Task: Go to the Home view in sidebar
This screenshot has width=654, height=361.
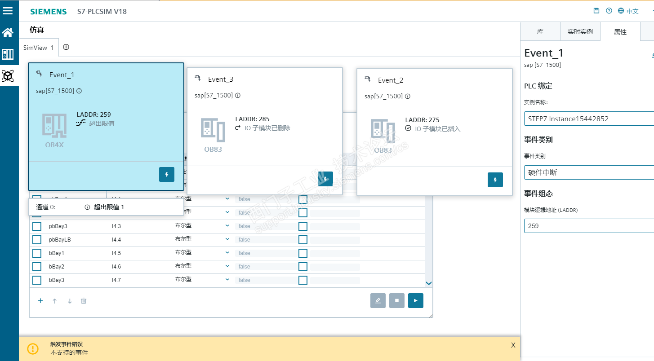Action: (x=8, y=32)
